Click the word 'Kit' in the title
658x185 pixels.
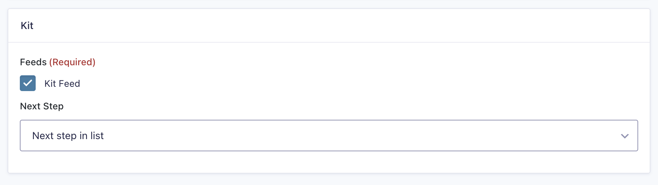27,26
